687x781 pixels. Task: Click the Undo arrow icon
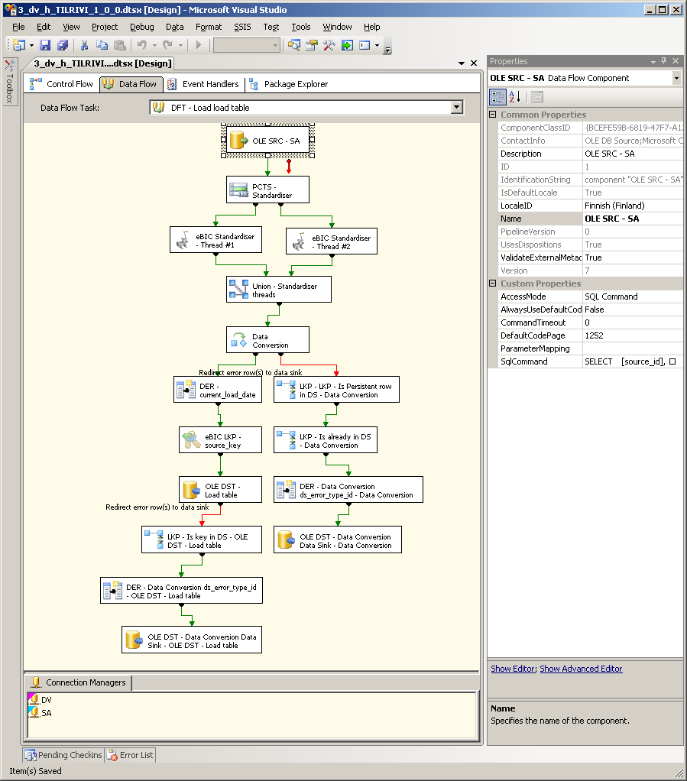pos(142,45)
